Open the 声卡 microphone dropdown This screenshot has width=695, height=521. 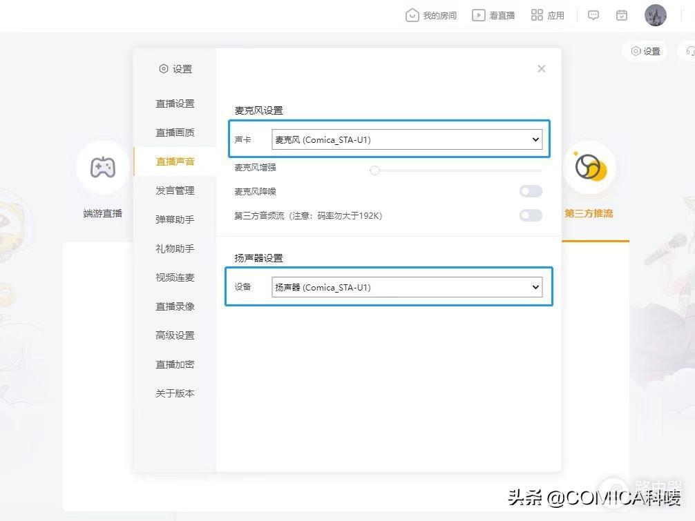[x=406, y=140]
